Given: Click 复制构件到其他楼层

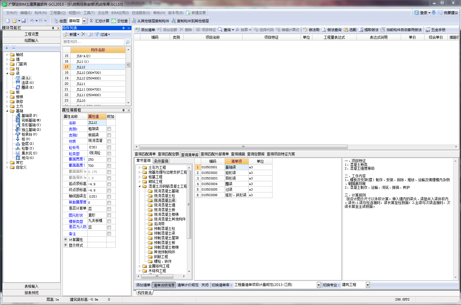Looking at the screenshot, I should coord(190,21).
